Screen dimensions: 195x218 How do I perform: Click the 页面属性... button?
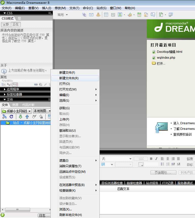click(163, 173)
